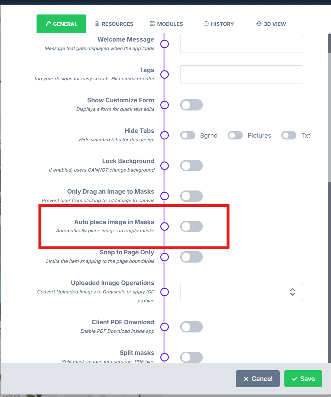The height and width of the screenshot is (397, 331).
Task: Click the grid icon beside Modules
Action: pyautogui.click(x=152, y=24)
